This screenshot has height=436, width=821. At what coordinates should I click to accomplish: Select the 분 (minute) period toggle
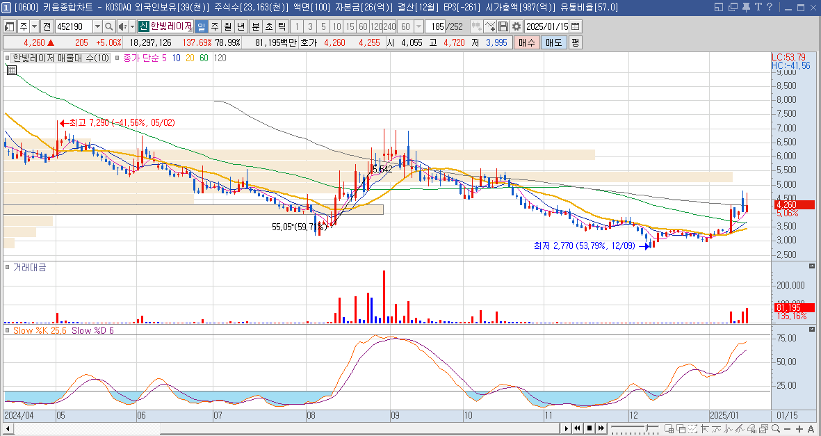(x=256, y=26)
